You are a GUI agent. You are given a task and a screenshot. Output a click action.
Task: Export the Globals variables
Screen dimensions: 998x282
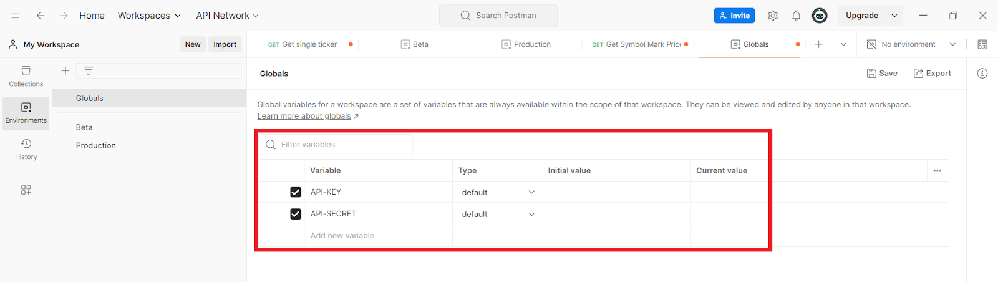click(x=933, y=74)
